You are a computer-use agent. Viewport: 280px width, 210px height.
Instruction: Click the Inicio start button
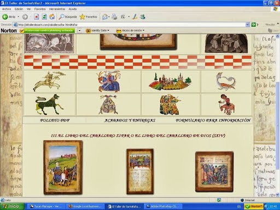(12, 206)
